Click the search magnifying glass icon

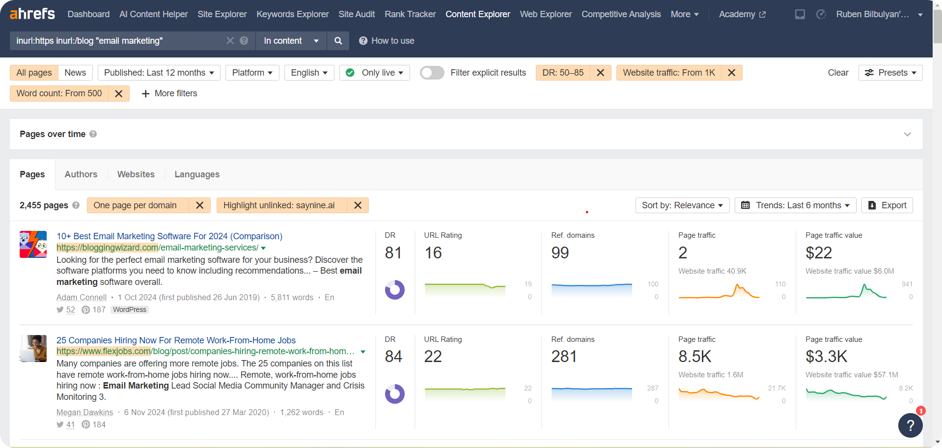click(338, 41)
